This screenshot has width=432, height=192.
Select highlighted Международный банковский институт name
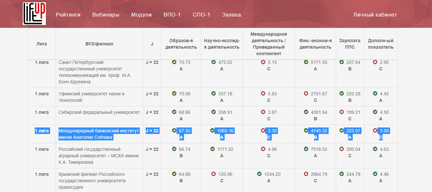click(x=99, y=134)
